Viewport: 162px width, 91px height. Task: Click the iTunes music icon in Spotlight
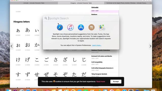coord(70,27)
